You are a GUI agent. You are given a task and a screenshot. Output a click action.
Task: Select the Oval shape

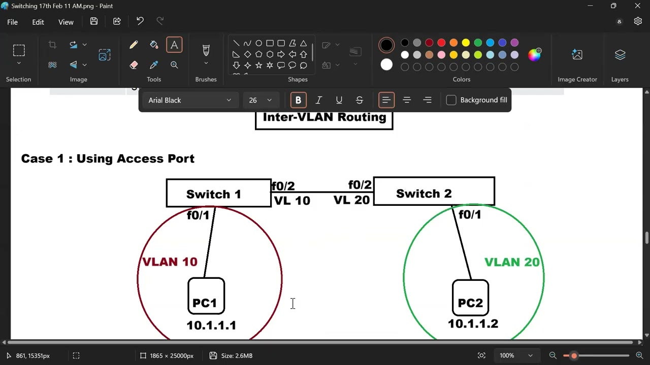point(258,43)
